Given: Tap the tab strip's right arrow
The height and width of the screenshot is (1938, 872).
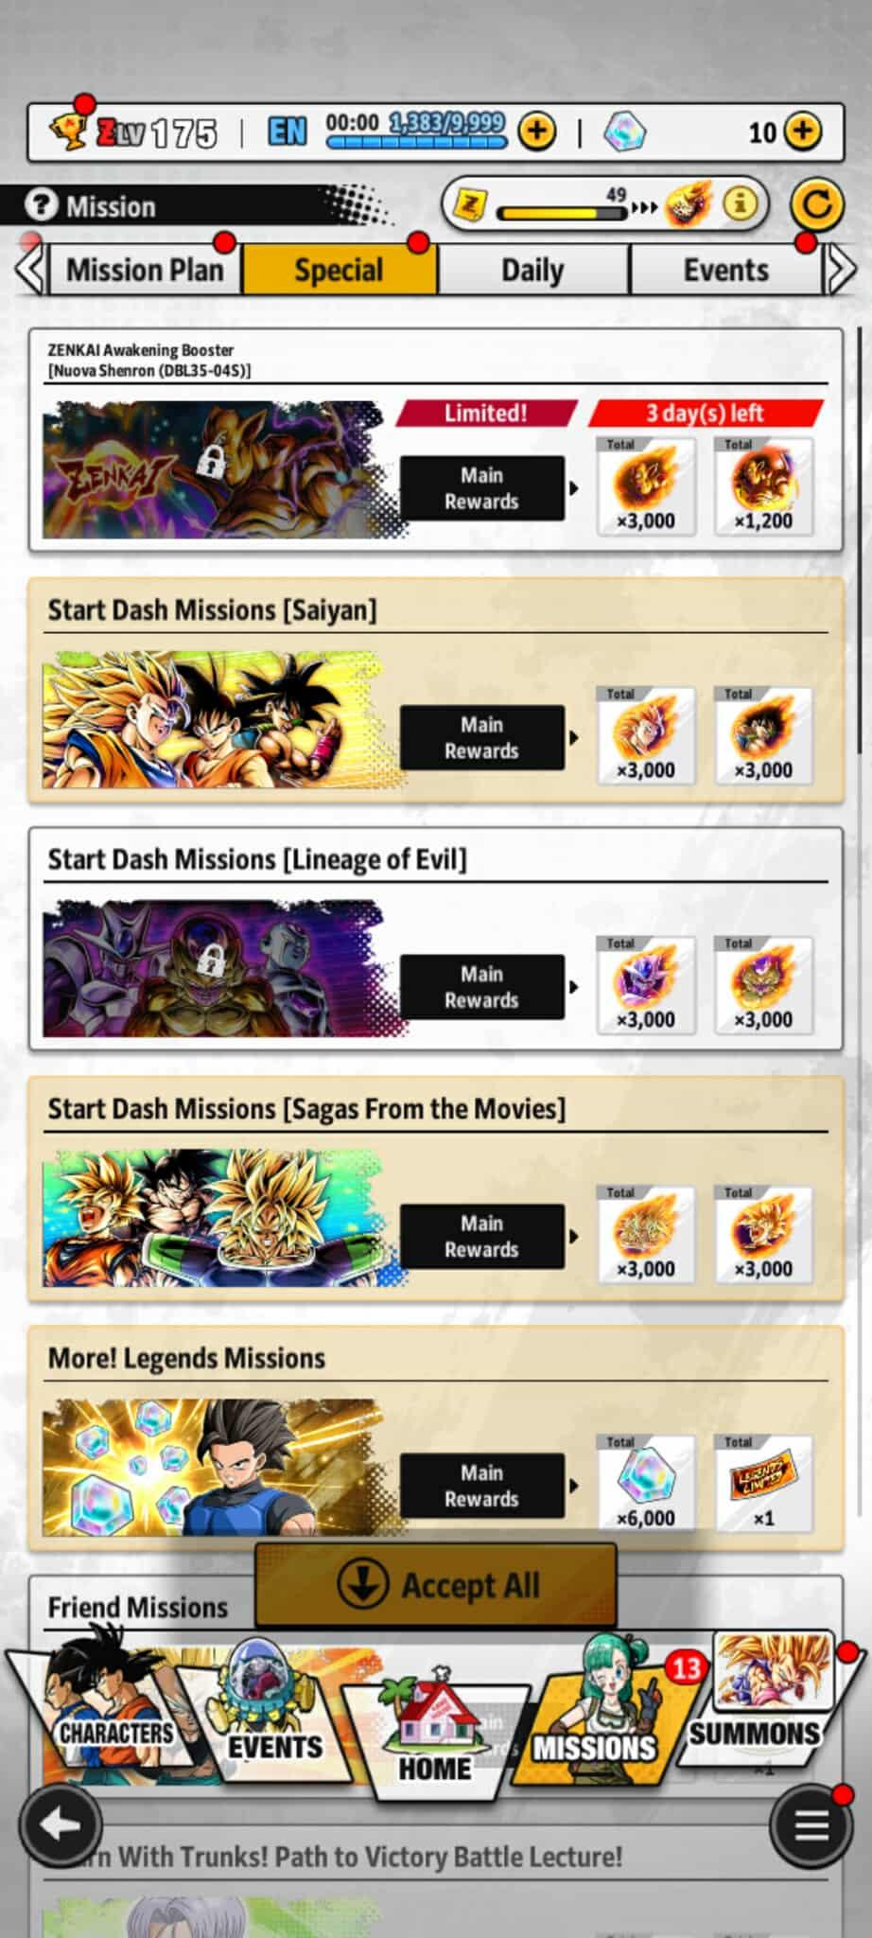Looking at the screenshot, I should [x=840, y=270].
